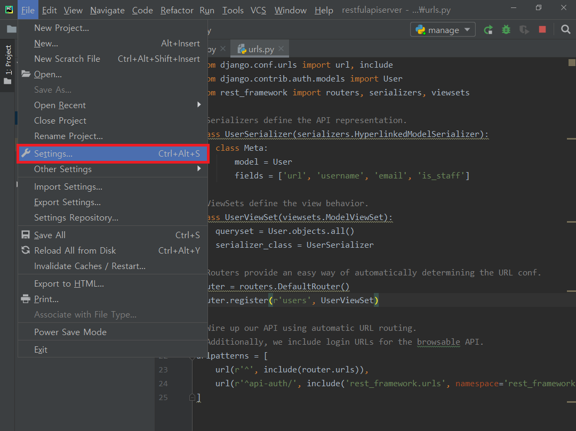Close the urls.py editor tab
576x431 pixels.
[281, 48]
